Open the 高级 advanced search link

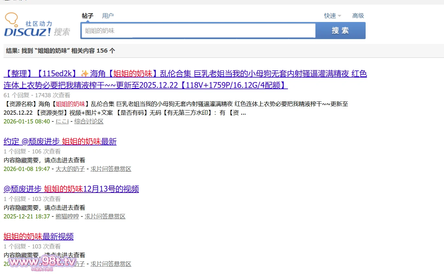(358, 16)
